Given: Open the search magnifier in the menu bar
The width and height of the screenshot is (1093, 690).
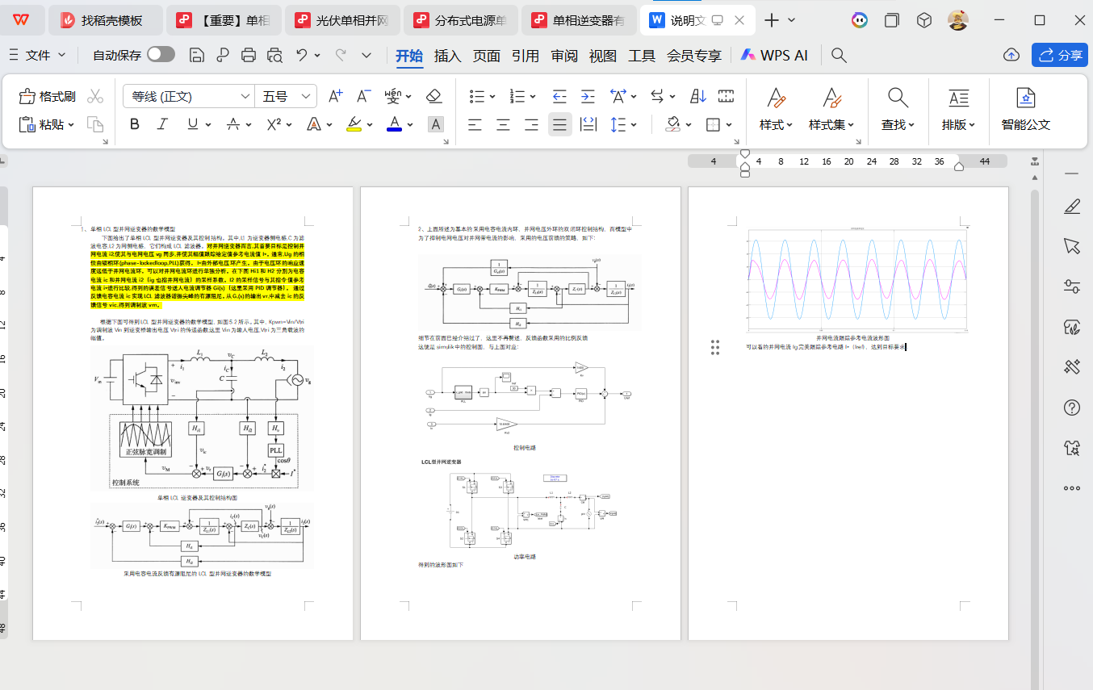Looking at the screenshot, I should click(839, 55).
